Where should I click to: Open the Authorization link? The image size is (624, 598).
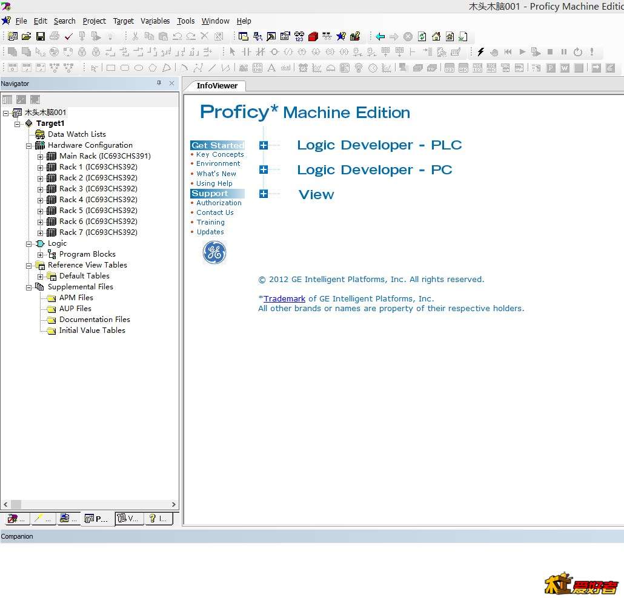point(219,203)
